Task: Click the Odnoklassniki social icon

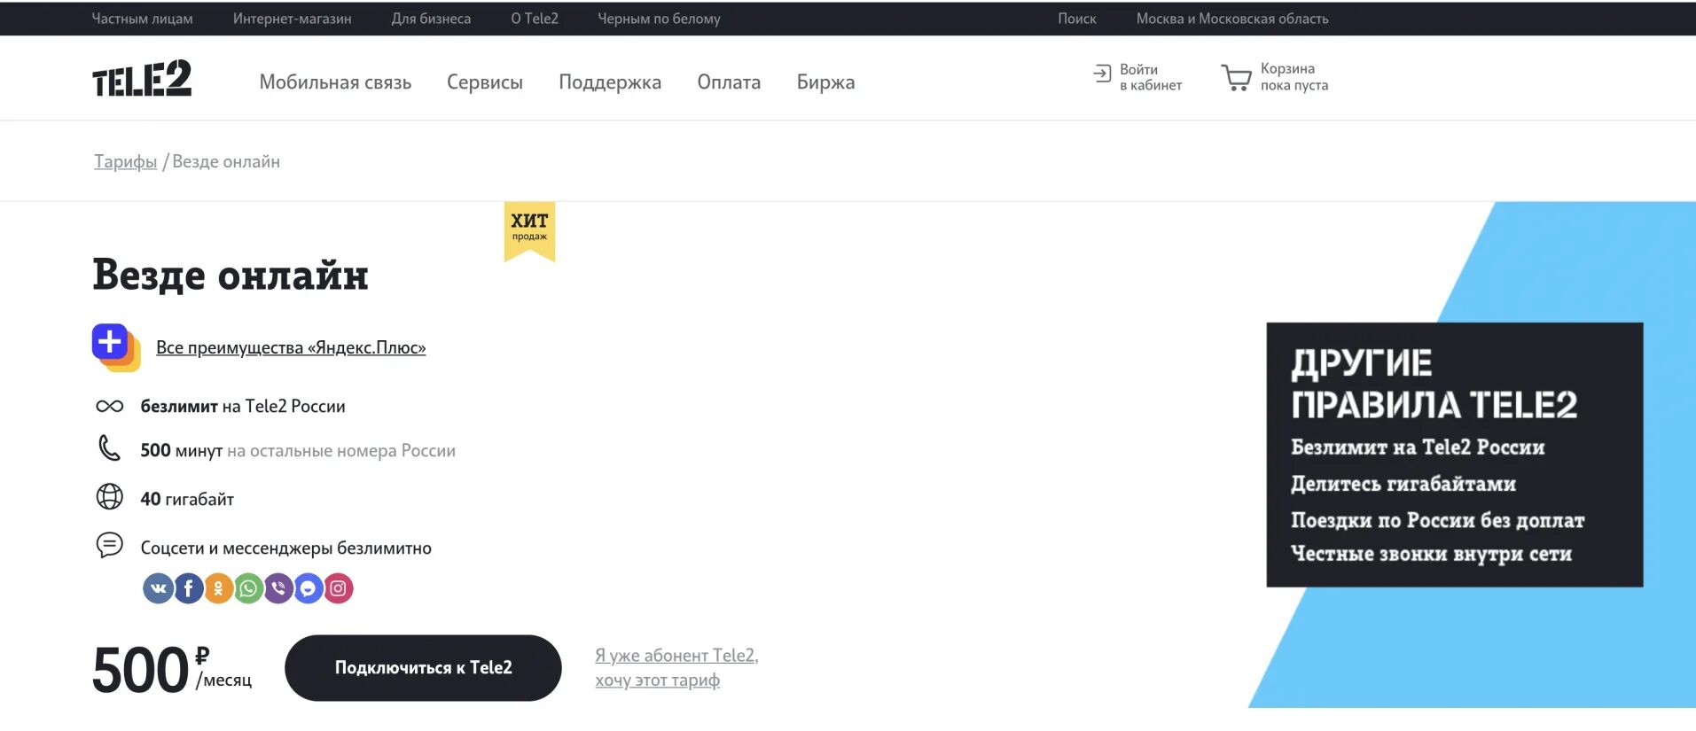Action: click(x=218, y=588)
